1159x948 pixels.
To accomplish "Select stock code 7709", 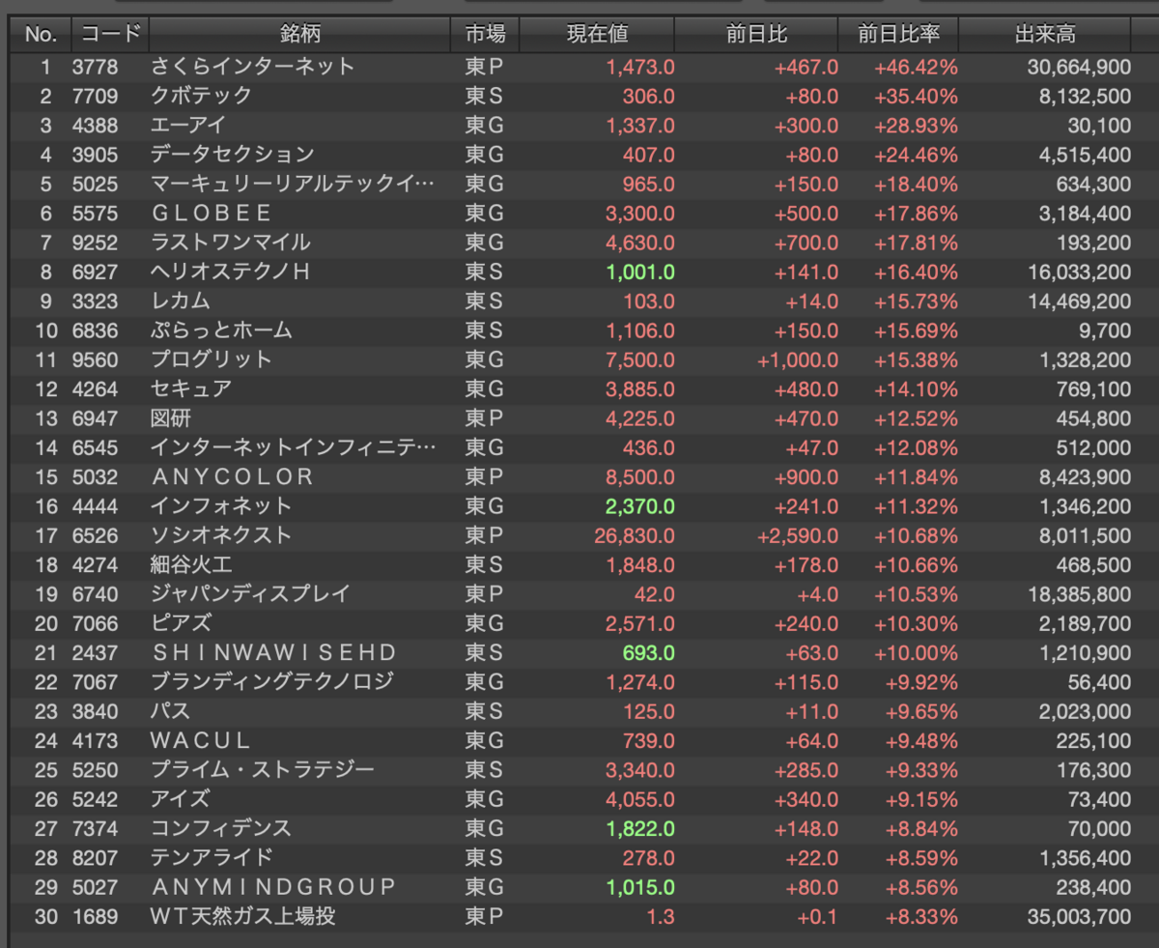I will click(x=95, y=96).
